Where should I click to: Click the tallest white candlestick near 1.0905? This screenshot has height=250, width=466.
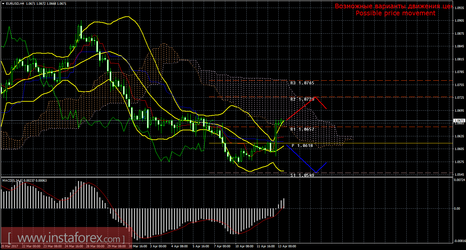[x=80, y=31]
